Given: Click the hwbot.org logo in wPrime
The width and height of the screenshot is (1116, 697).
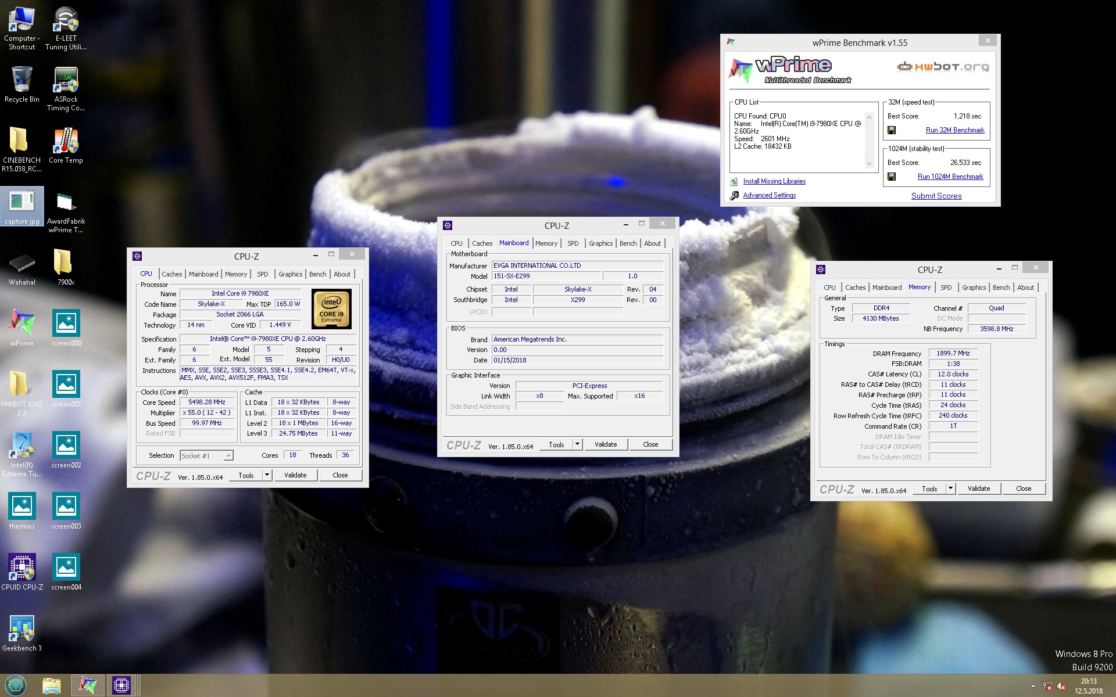Looking at the screenshot, I should [943, 67].
